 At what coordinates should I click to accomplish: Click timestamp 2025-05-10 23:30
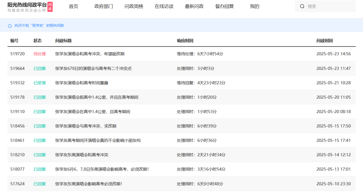pos(334,184)
